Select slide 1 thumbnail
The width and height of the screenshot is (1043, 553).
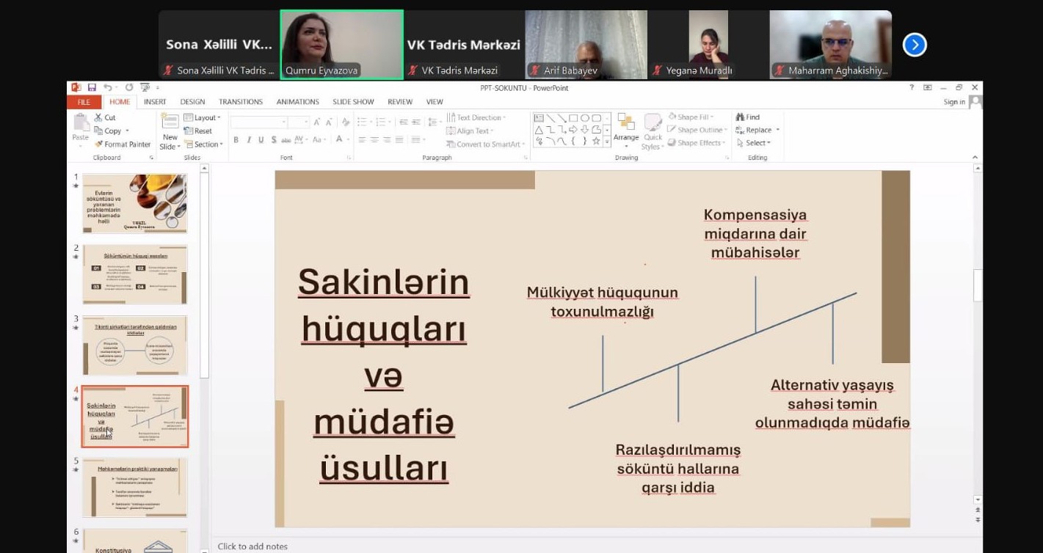[x=135, y=203]
